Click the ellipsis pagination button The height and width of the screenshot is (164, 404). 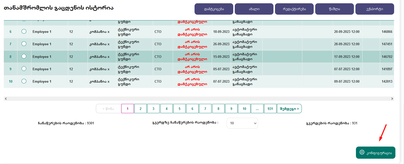pyautogui.click(x=257, y=109)
